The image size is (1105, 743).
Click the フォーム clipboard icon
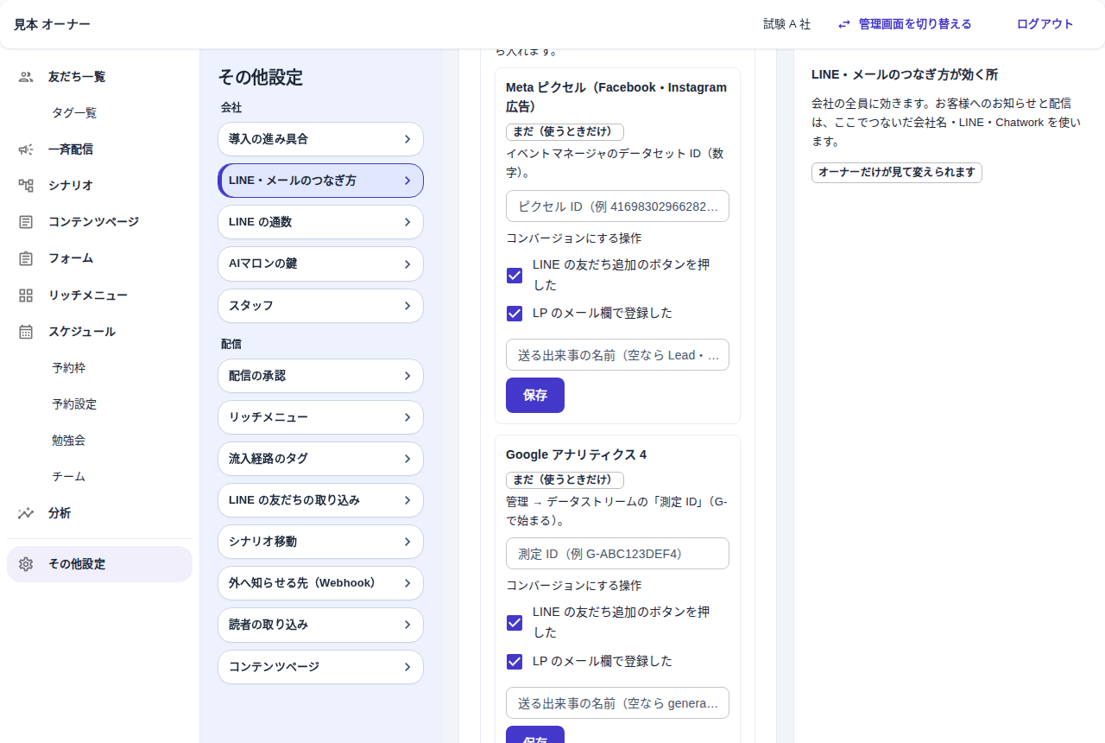coord(26,258)
